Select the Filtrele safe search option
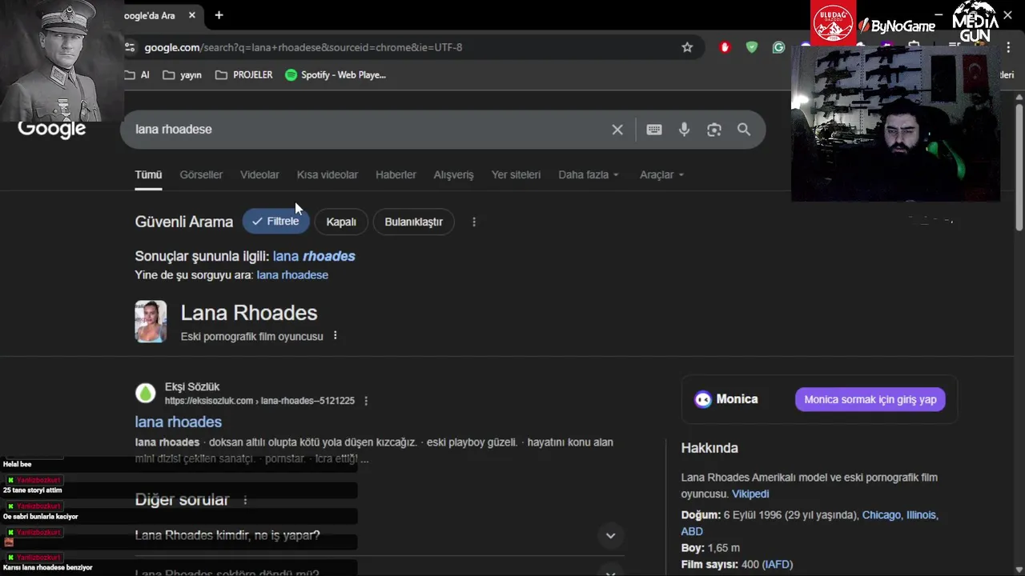Image resolution: width=1025 pixels, height=576 pixels. (x=275, y=222)
